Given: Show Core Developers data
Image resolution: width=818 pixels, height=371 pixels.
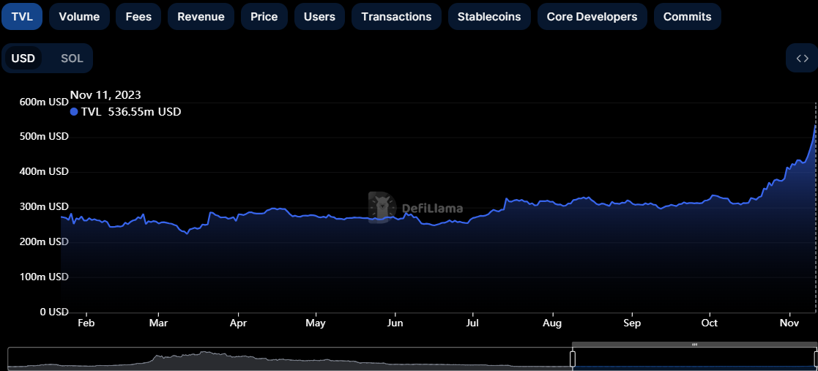Looking at the screenshot, I should point(592,16).
